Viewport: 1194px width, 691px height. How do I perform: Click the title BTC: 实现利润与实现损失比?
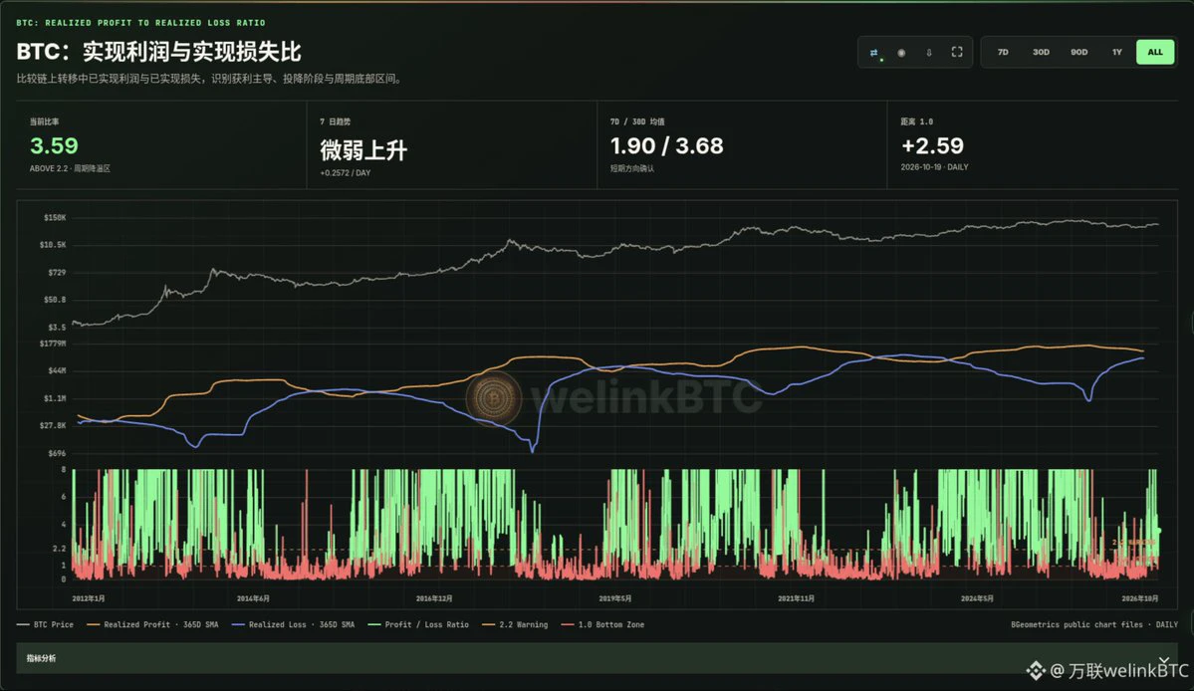159,52
